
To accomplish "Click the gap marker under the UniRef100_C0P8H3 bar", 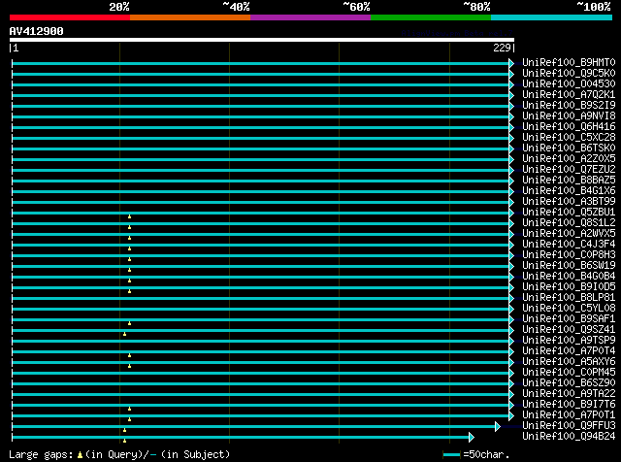I will 129,259.
